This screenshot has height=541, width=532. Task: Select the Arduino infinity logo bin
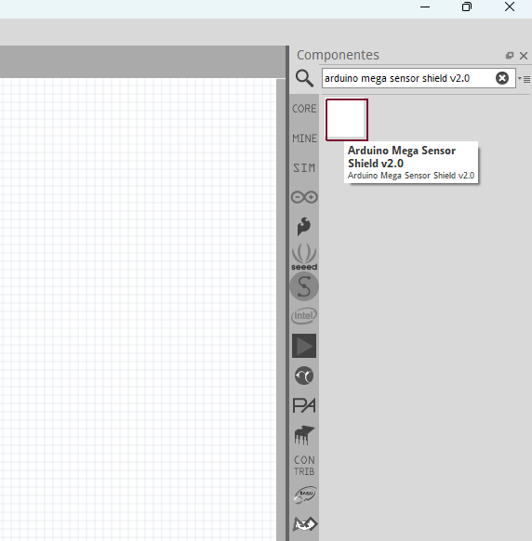[304, 197]
